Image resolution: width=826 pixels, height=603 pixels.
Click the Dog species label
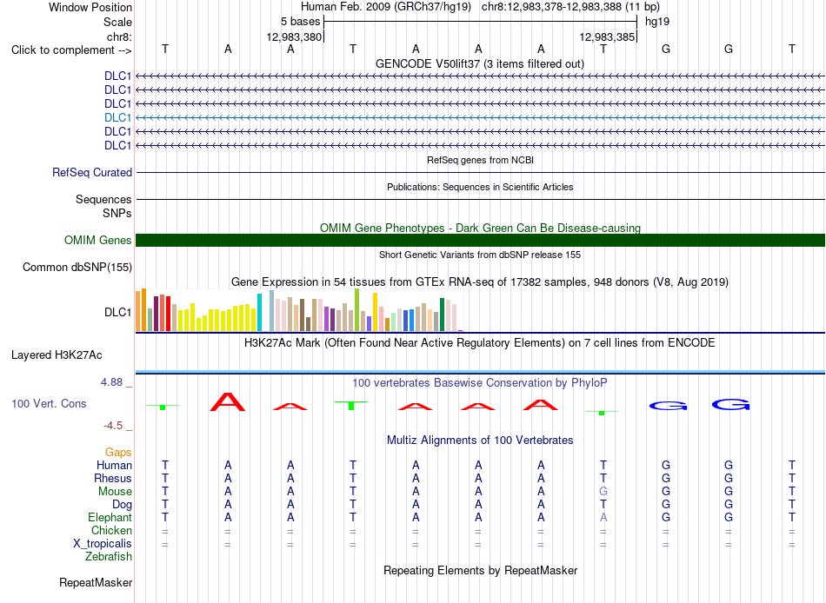point(122,505)
